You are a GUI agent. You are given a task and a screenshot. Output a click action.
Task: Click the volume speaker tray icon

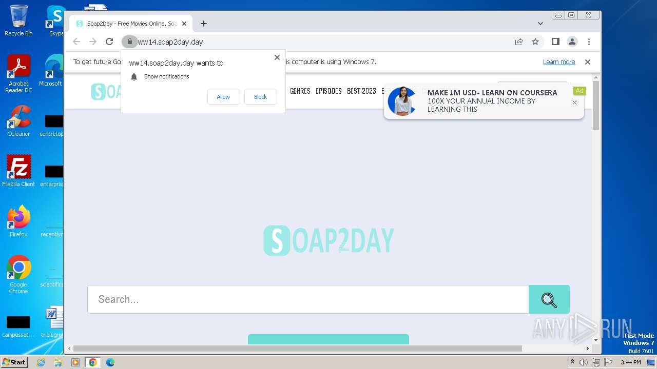click(x=584, y=362)
